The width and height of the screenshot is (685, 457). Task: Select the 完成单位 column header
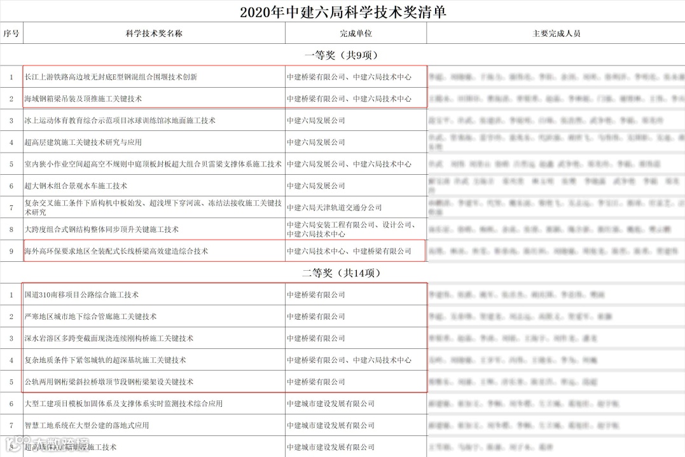(x=356, y=33)
